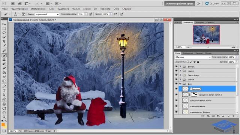The height and width of the screenshot is (135, 240).
Task: Switch to the Каналы tab
Action: (199, 53)
